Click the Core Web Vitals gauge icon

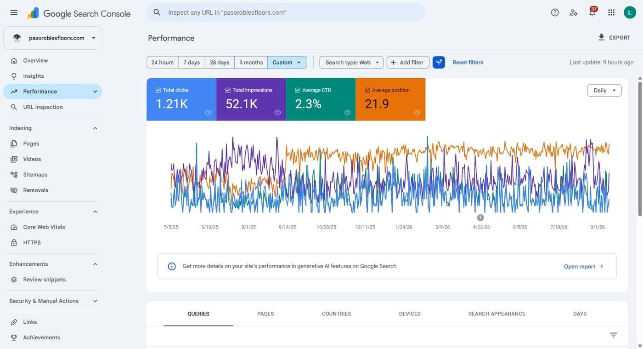[14, 227]
